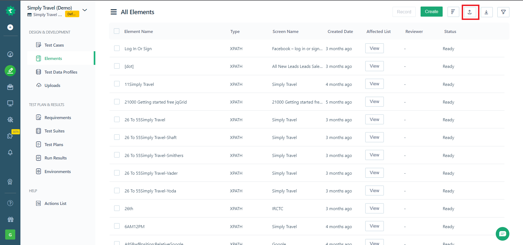
Task: Check the box for 26 To 55Simply Travel-Vader
Action: coord(117,173)
